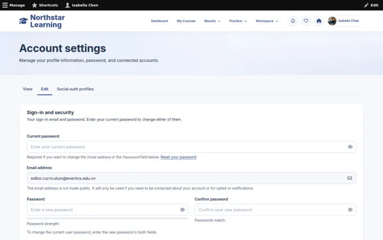Open notifications bell icon
Screen dimensions: 383x240
(x=293, y=21)
